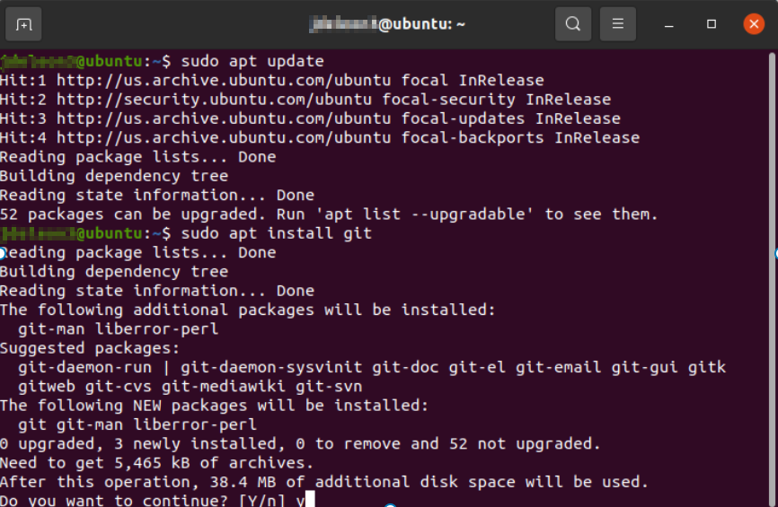Click the 'apt list --upgradable' text

(424, 214)
